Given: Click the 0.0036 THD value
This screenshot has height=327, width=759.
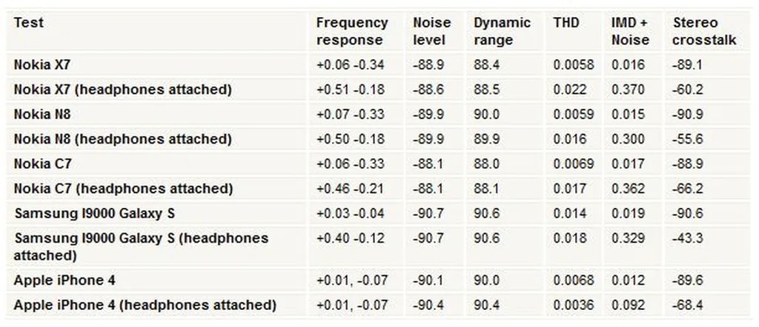Looking at the screenshot, I should click(573, 305).
